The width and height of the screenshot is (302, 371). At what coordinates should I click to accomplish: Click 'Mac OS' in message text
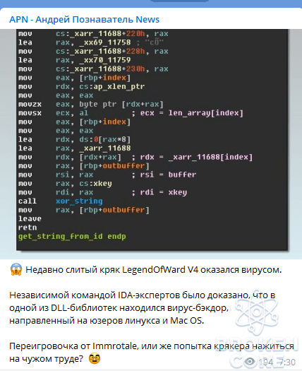[x=186, y=321]
